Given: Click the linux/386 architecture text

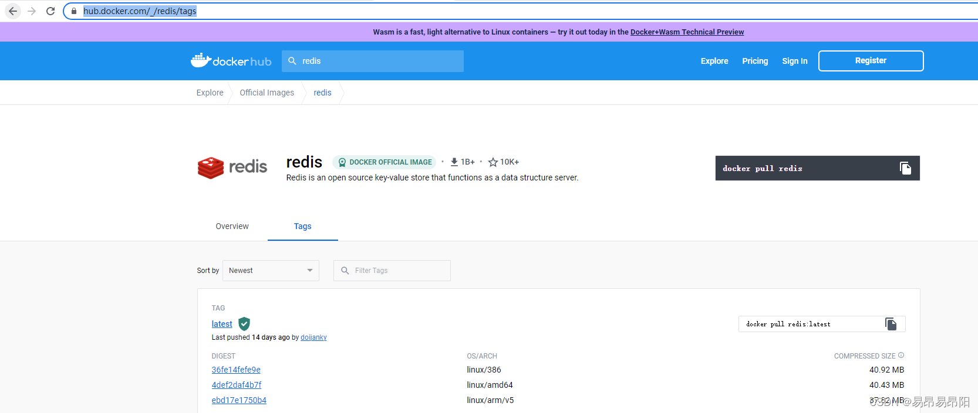Looking at the screenshot, I should (x=484, y=370).
